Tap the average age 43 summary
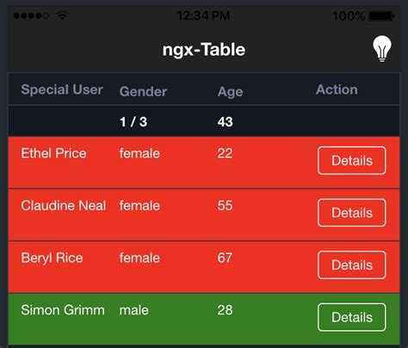Viewport: 408px width, 348px height. coord(226,122)
